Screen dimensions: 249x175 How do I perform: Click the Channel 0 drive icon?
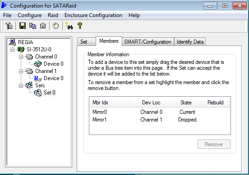(x=29, y=57)
